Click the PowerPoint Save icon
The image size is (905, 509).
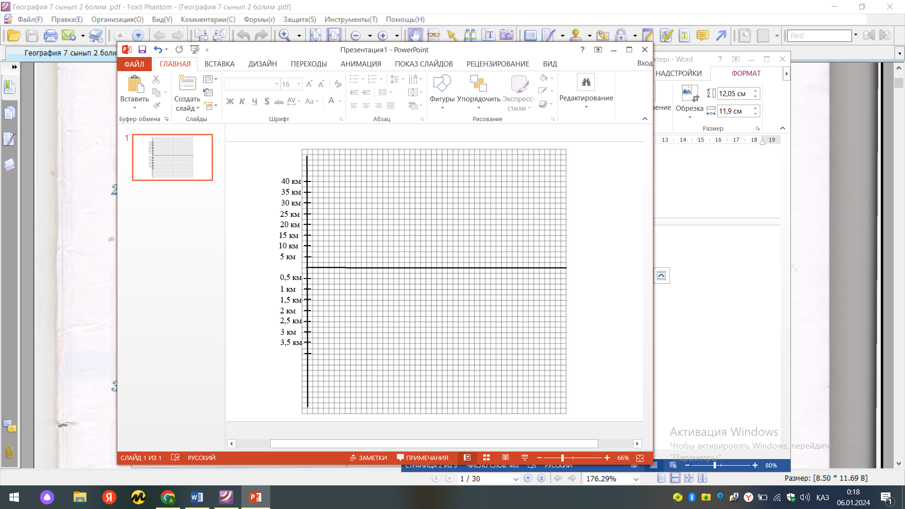point(142,49)
